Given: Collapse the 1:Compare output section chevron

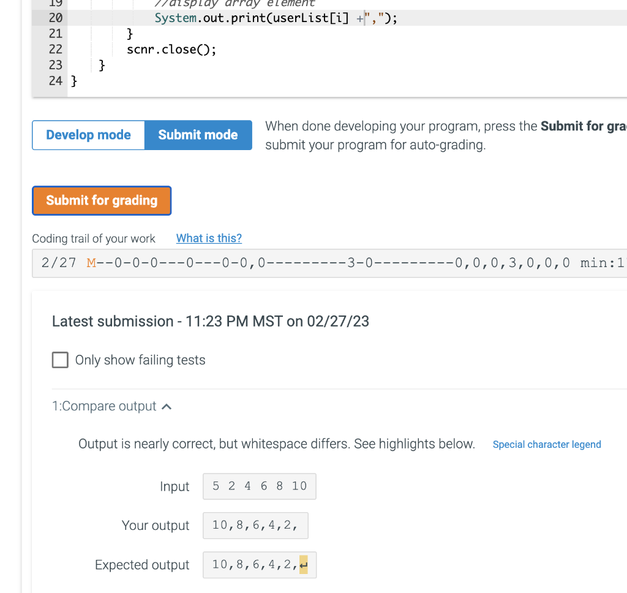Looking at the screenshot, I should (166, 406).
